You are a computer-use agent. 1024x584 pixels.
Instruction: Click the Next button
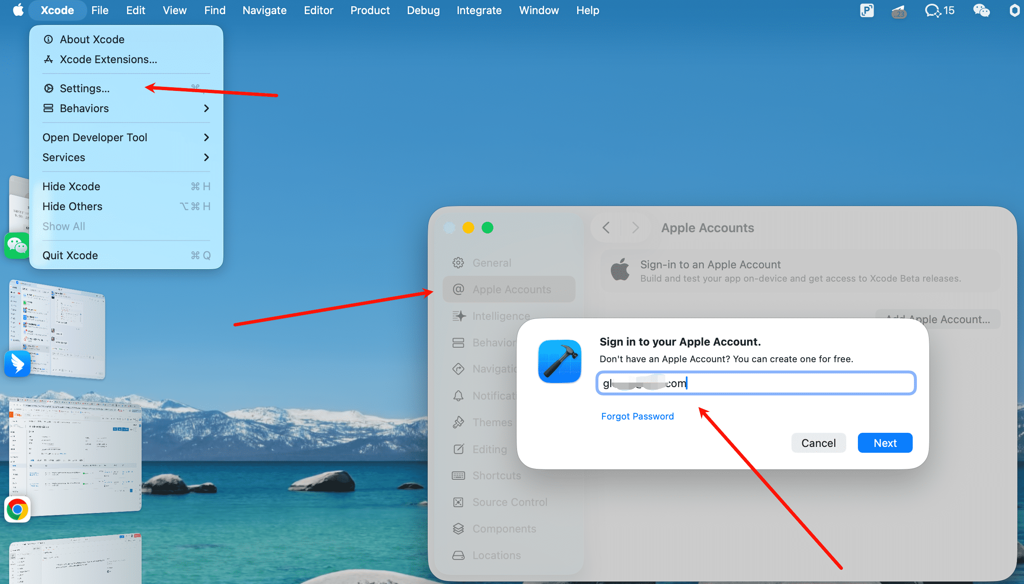[885, 443]
